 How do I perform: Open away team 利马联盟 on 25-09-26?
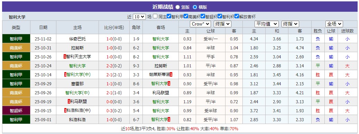[161, 93]
